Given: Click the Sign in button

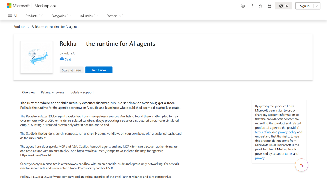Looking at the screenshot, I should tap(304, 6).
